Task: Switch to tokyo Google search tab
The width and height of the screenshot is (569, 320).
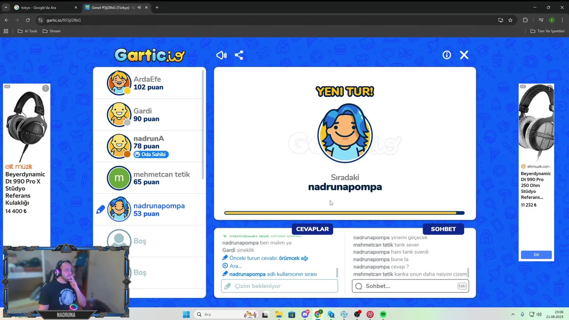Action: coord(44,8)
